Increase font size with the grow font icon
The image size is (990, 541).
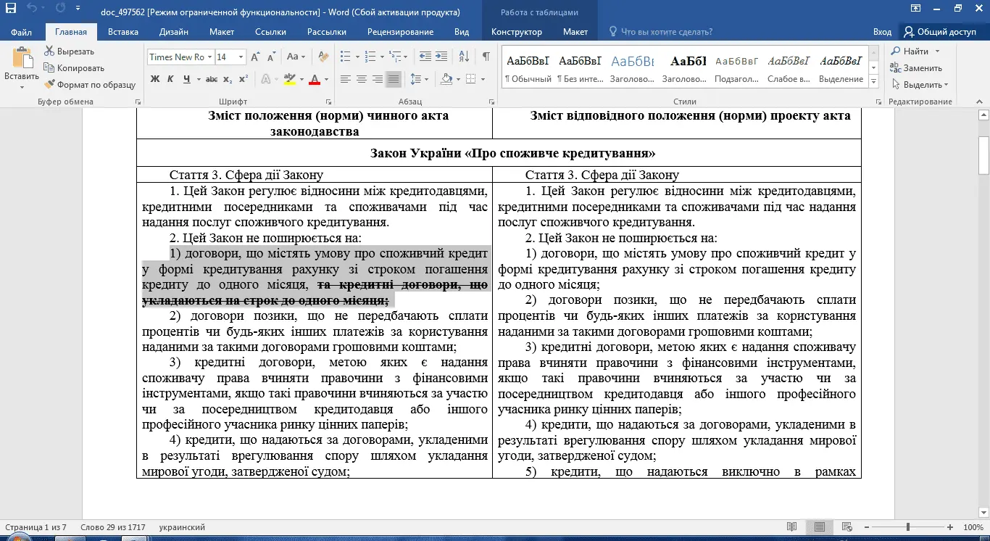tap(255, 57)
